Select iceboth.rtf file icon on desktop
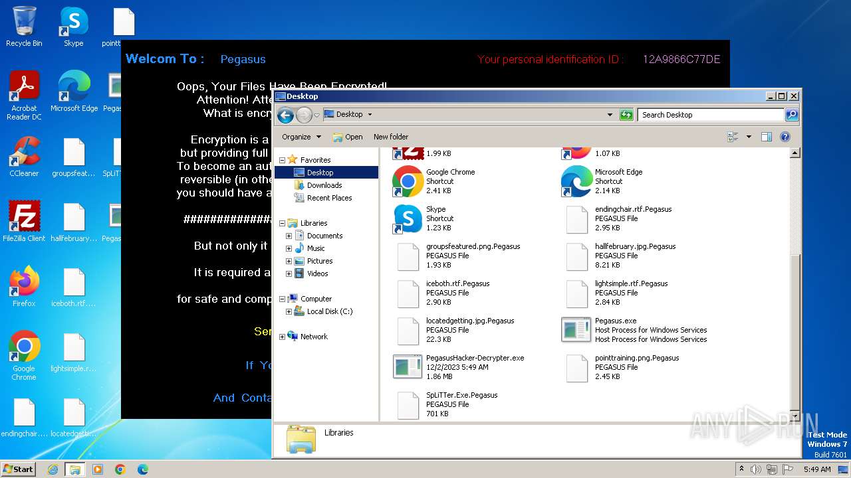The width and height of the screenshot is (851, 478). click(74, 288)
